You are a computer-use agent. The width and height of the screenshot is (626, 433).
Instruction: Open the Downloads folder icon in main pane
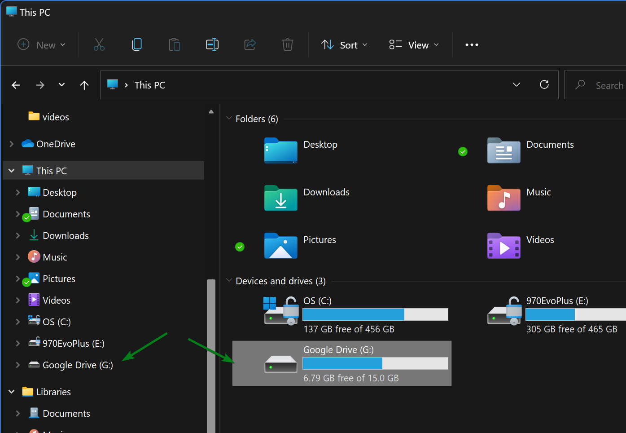tap(281, 198)
